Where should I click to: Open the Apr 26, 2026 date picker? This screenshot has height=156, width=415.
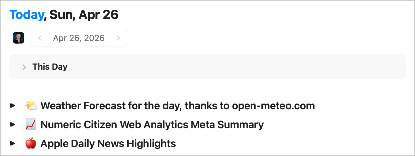click(79, 38)
